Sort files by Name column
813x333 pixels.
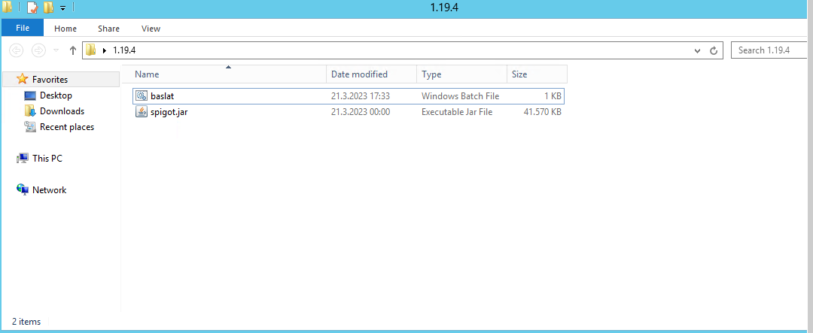coord(224,74)
